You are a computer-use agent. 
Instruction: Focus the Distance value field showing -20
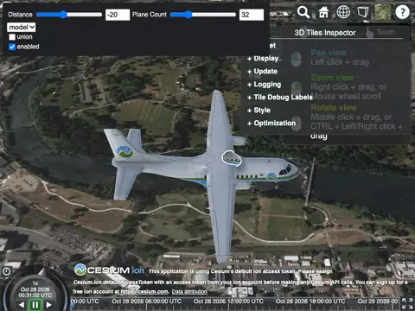point(118,15)
